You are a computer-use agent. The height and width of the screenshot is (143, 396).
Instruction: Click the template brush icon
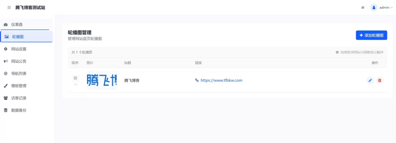point(6,86)
